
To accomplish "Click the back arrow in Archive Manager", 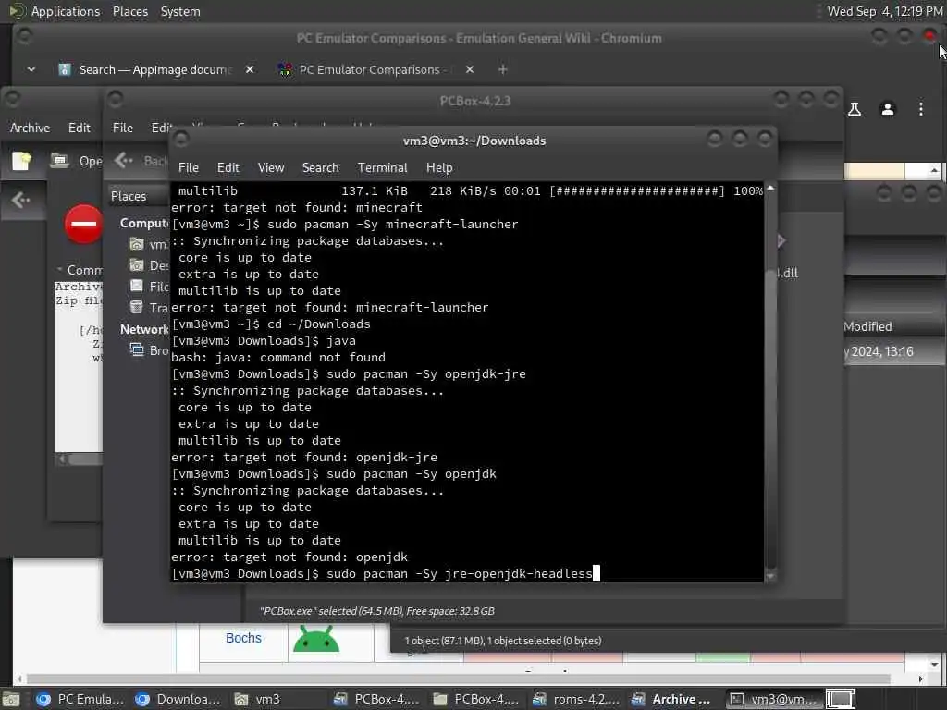I will click(20, 200).
